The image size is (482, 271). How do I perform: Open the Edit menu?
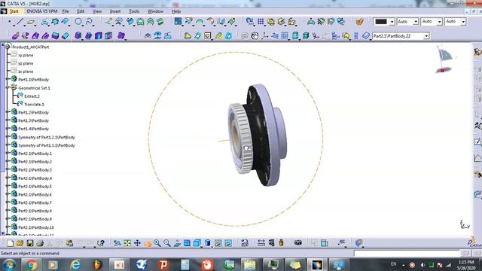pos(81,11)
